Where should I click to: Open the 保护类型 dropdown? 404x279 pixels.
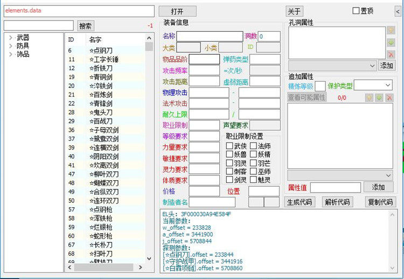coord(373,85)
